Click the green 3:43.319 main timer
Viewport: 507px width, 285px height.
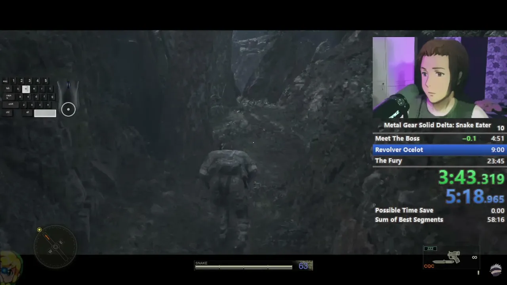(x=471, y=178)
